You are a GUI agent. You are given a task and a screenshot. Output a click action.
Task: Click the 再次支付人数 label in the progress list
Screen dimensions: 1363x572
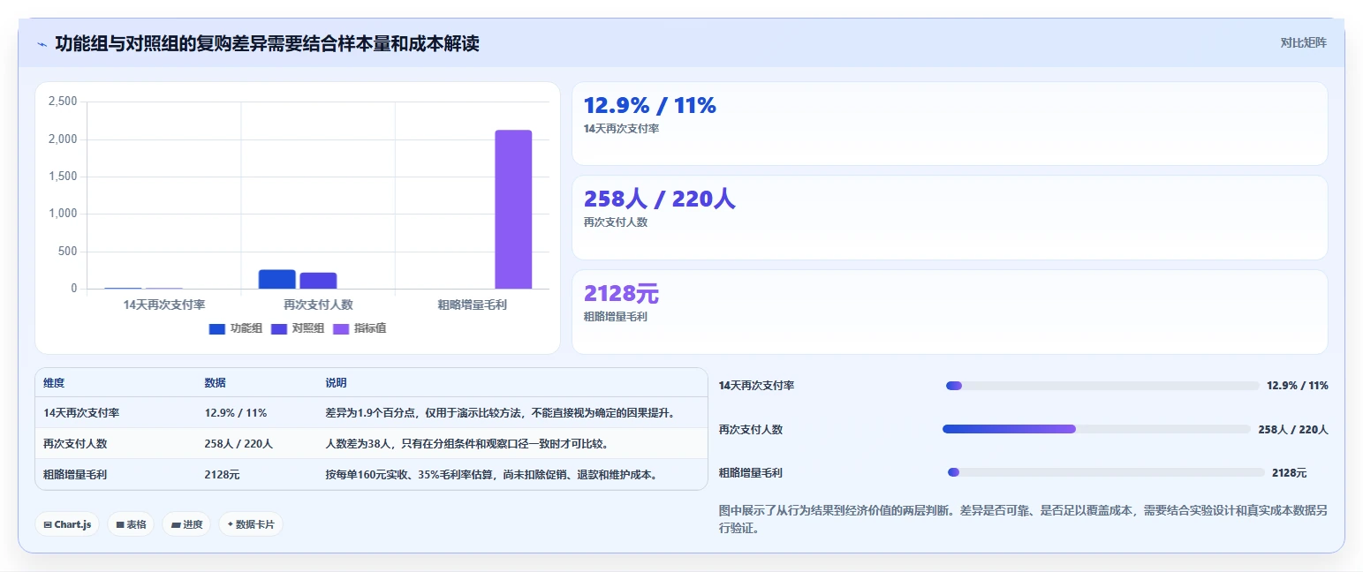tap(751, 430)
